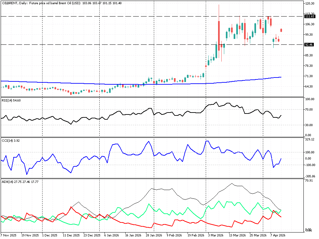This screenshot has width=319, height=239.
Task: Click the 120.30 value on the price scale
Action: pos(310,4)
